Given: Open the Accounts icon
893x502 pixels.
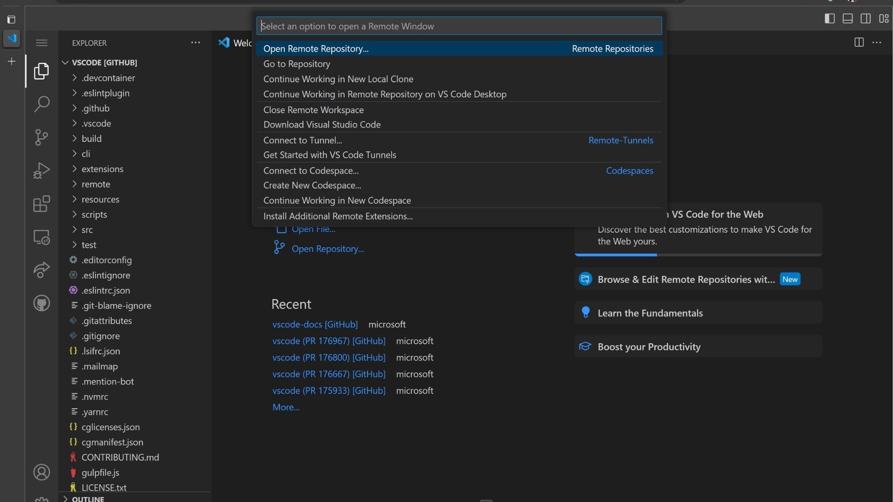Looking at the screenshot, I should click(41, 472).
